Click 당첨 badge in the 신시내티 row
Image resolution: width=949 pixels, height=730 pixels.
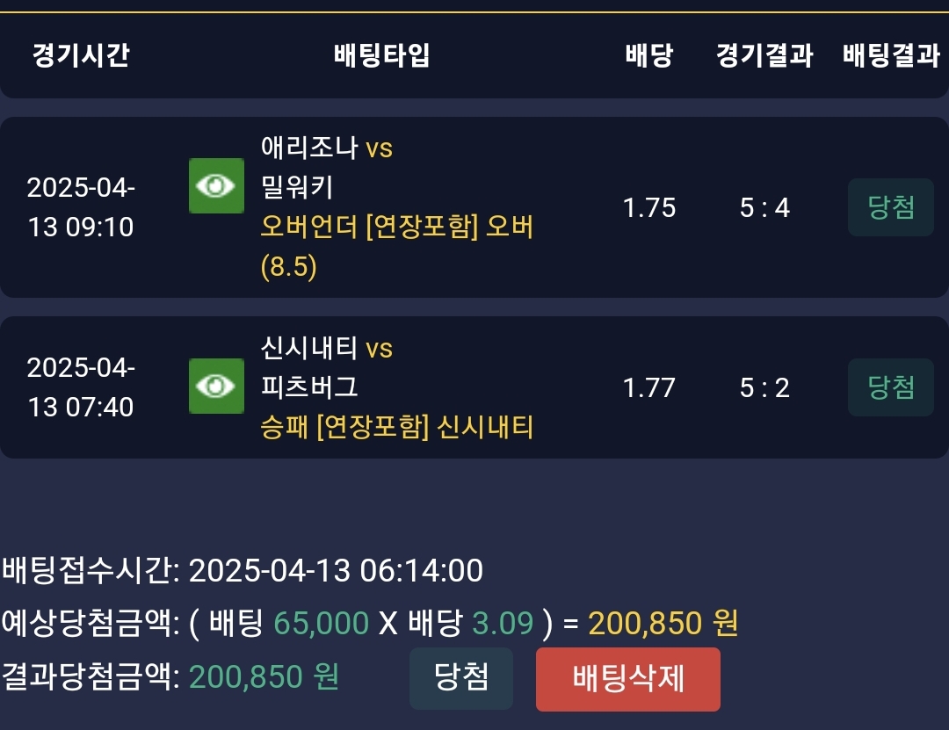point(890,387)
